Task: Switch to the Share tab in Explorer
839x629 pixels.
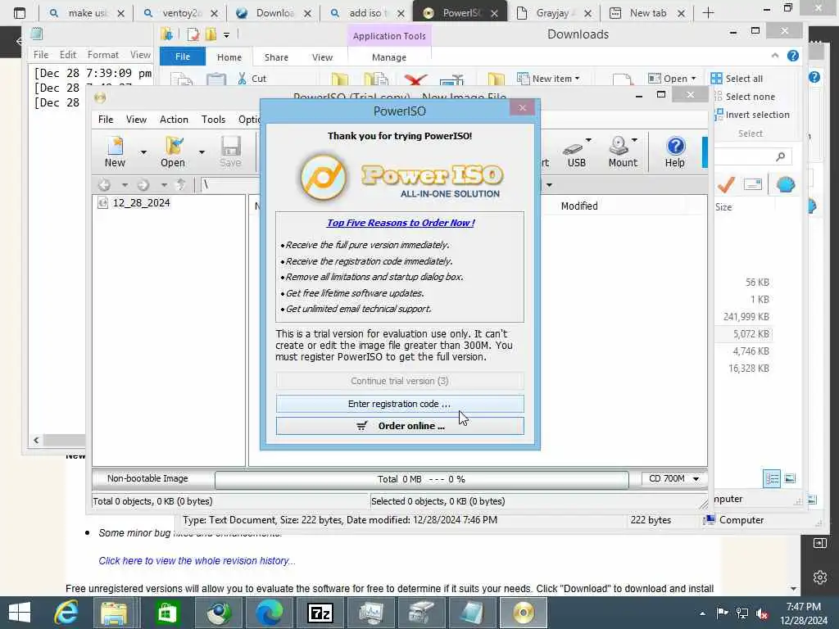Action: pyautogui.click(x=276, y=57)
